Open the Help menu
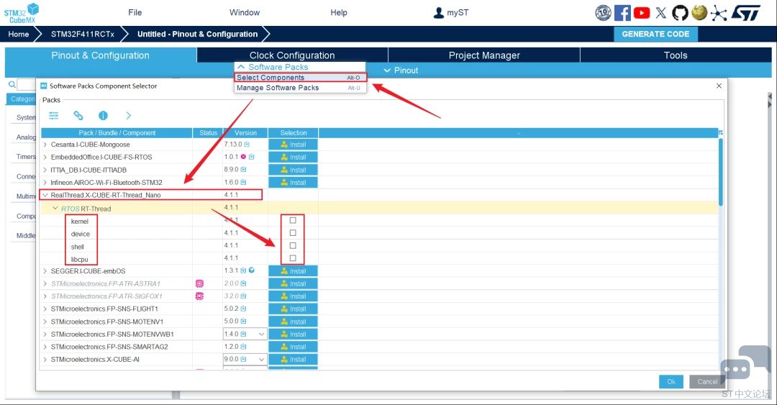The width and height of the screenshot is (777, 405). (338, 12)
